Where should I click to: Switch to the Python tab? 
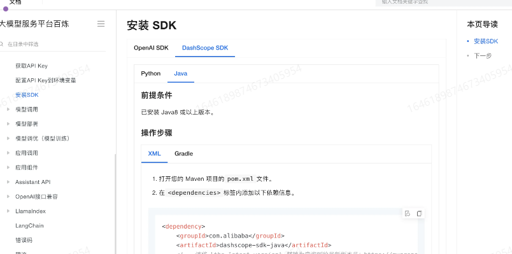pyautogui.click(x=151, y=73)
